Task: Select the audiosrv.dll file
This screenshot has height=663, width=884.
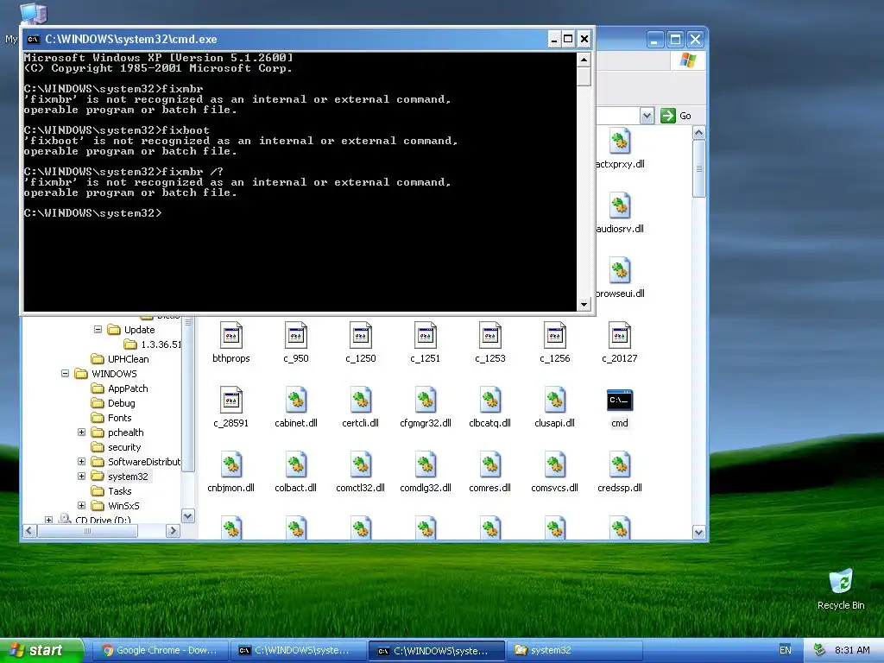Action: pos(620,213)
